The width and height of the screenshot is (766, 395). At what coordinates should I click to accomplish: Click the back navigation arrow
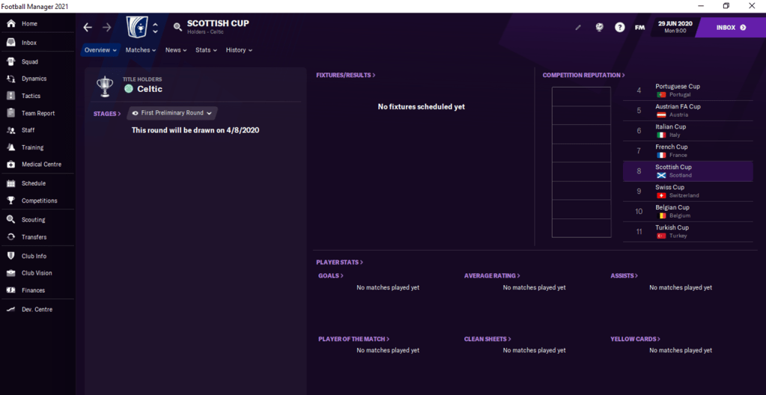88,28
